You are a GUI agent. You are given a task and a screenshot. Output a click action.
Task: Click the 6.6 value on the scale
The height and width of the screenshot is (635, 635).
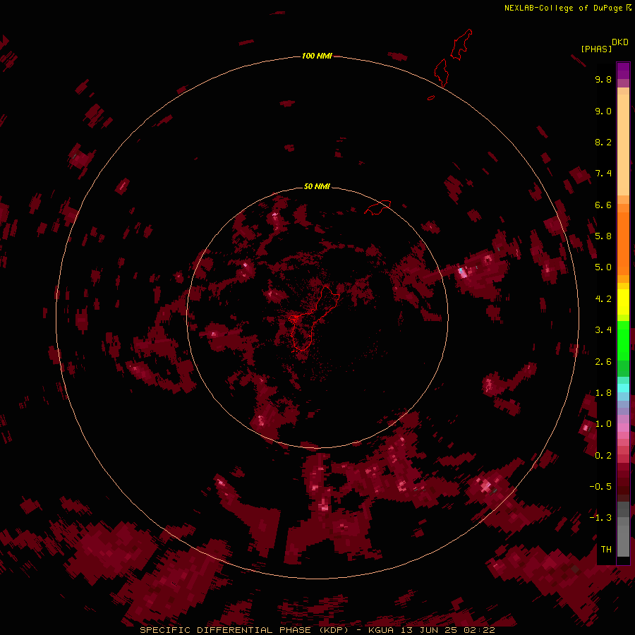[x=603, y=205]
